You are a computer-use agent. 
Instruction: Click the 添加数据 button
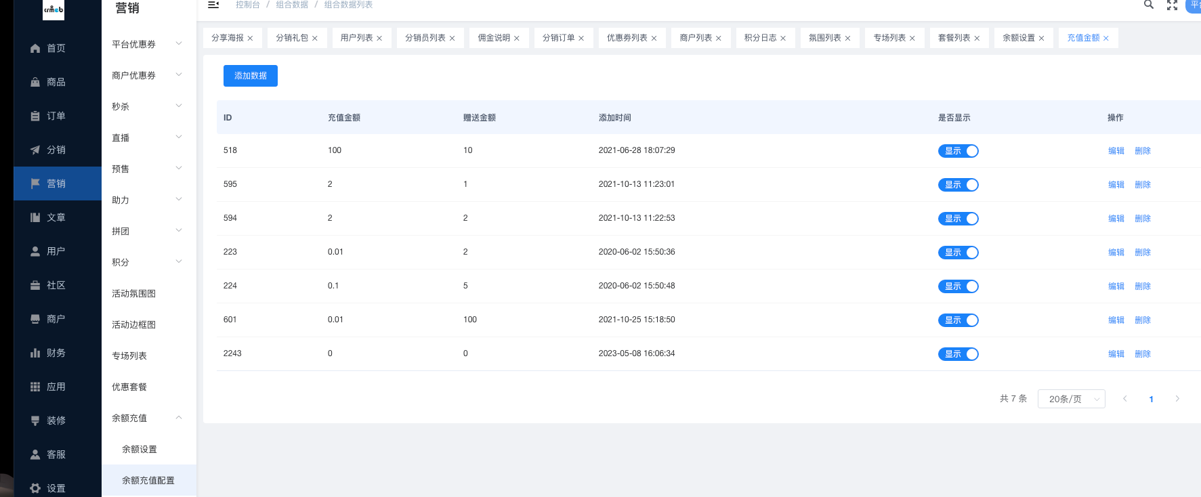[251, 76]
